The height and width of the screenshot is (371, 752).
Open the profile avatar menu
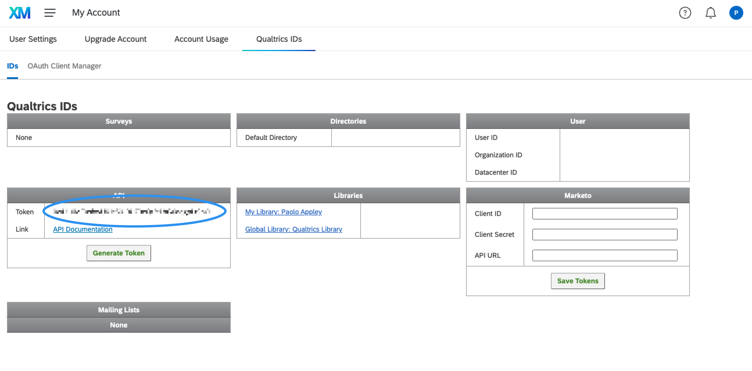[x=736, y=13]
